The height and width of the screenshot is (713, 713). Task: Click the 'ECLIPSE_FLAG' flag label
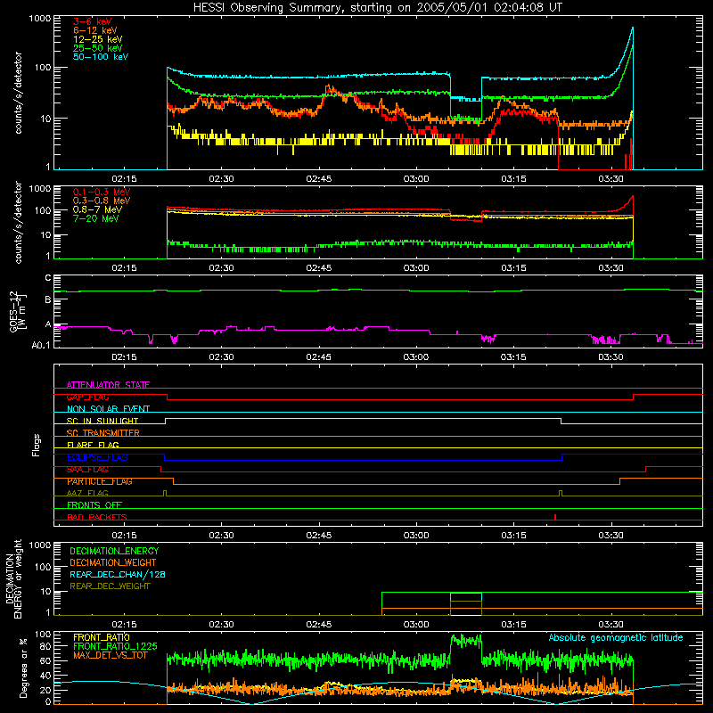(x=97, y=457)
